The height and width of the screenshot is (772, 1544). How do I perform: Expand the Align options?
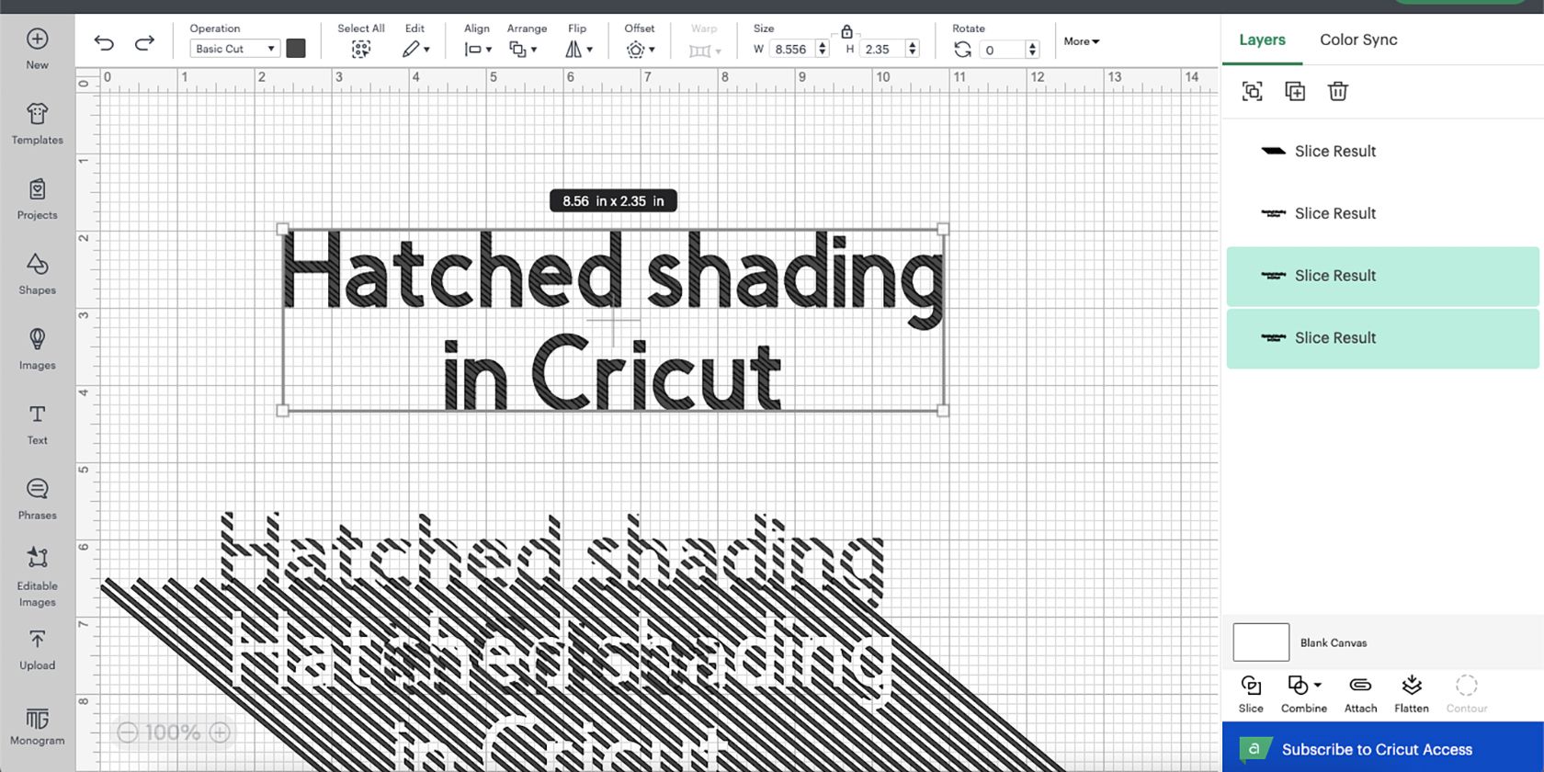(x=478, y=50)
